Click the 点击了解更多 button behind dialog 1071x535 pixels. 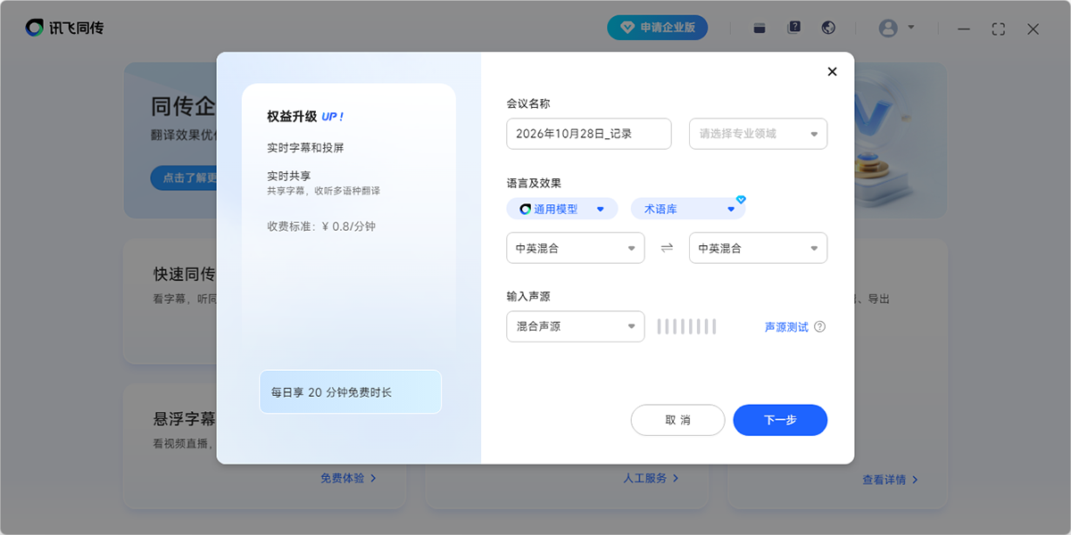[x=184, y=177]
